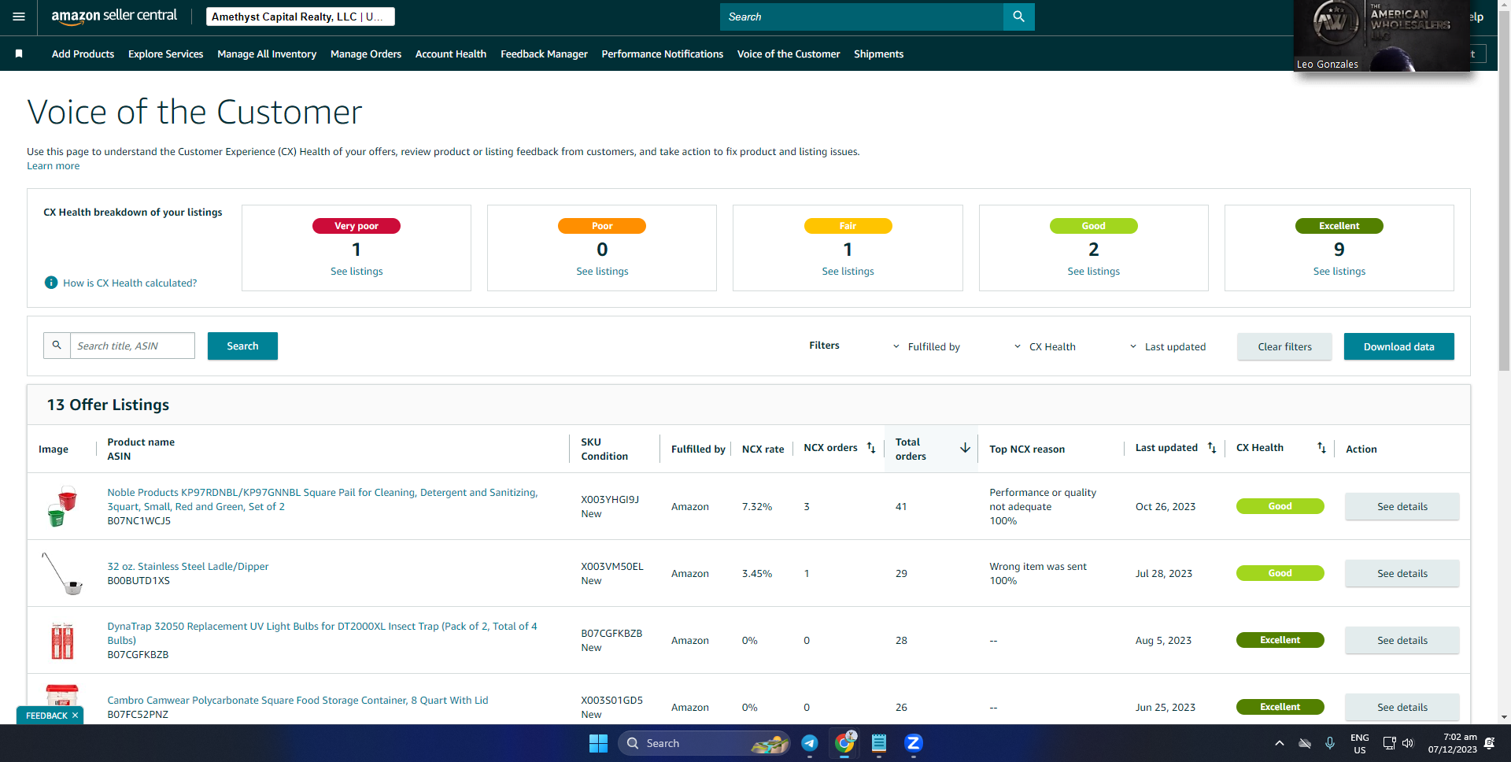Click the info icon beside CX Health calculated
Image resolution: width=1511 pixels, height=762 pixels.
[x=51, y=283]
